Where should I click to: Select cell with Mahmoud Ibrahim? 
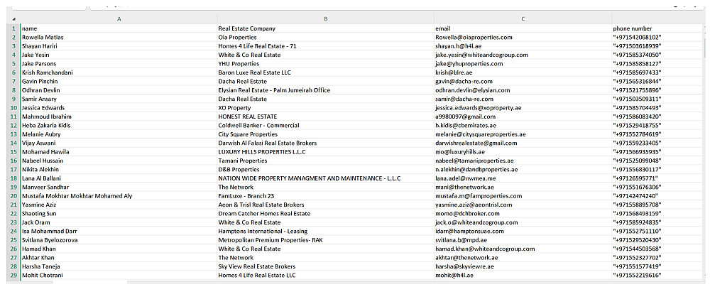coord(119,117)
